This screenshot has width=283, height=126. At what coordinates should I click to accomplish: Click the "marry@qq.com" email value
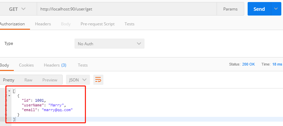pyautogui.click(x=57, y=110)
